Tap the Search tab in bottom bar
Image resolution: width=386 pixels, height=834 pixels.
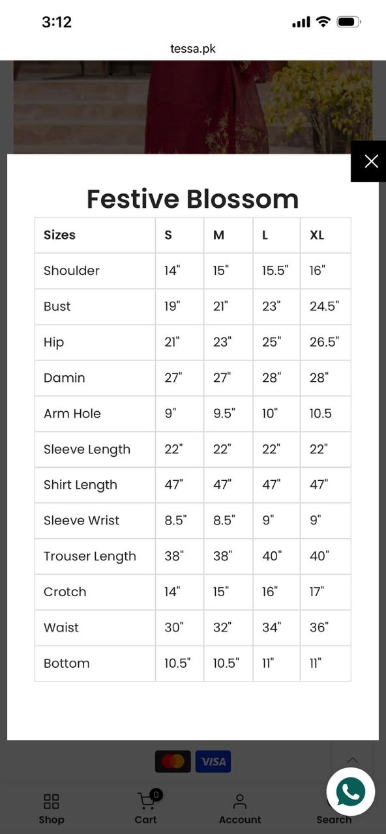pyautogui.click(x=333, y=820)
